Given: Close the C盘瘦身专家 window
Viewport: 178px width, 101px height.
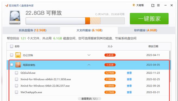Looking at the screenshot, I should tap(171, 5).
